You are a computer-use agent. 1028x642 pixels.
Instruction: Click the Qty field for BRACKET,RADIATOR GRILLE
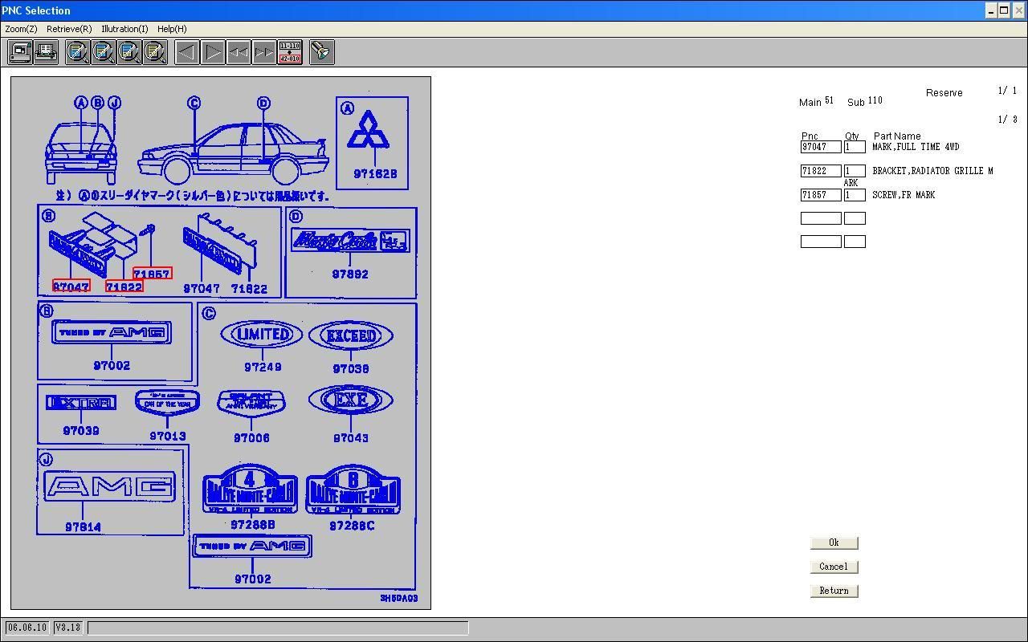coord(855,171)
